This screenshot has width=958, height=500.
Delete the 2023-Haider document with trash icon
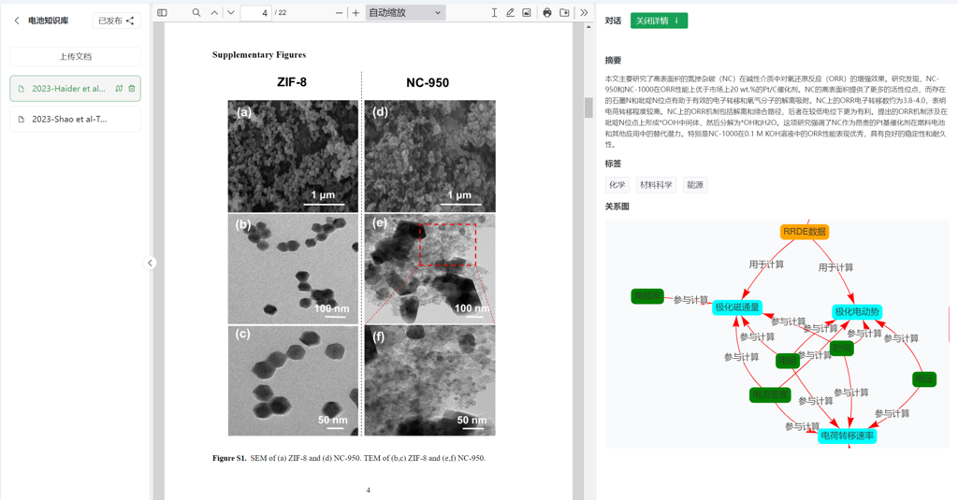(131, 89)
